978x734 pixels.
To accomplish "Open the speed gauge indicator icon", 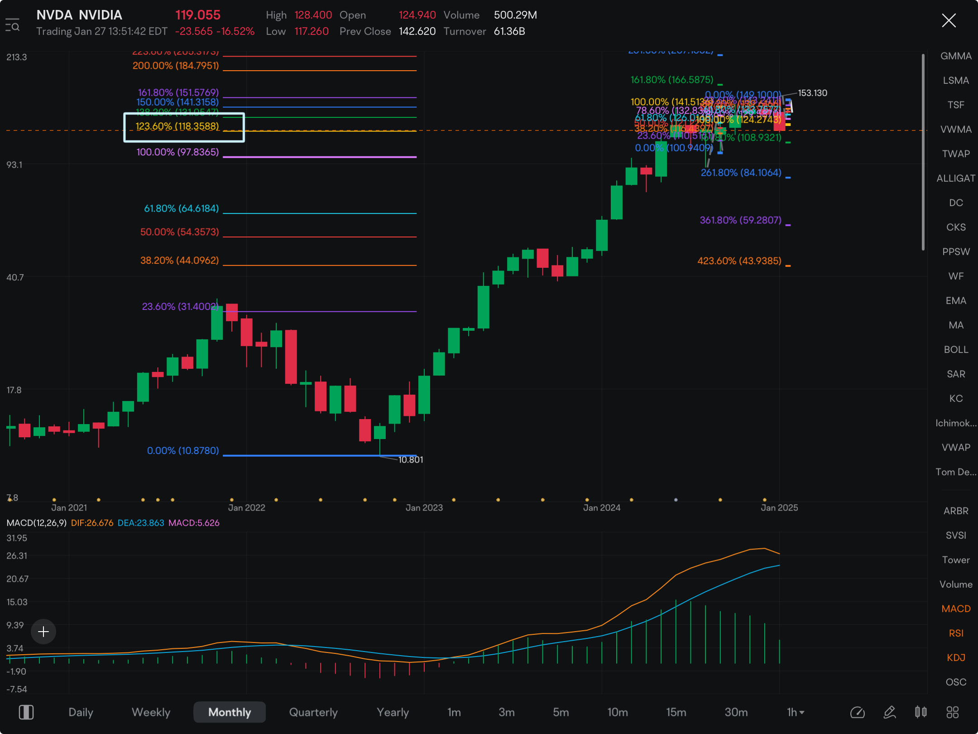I will pyautogui.click(x=858, y=712).
